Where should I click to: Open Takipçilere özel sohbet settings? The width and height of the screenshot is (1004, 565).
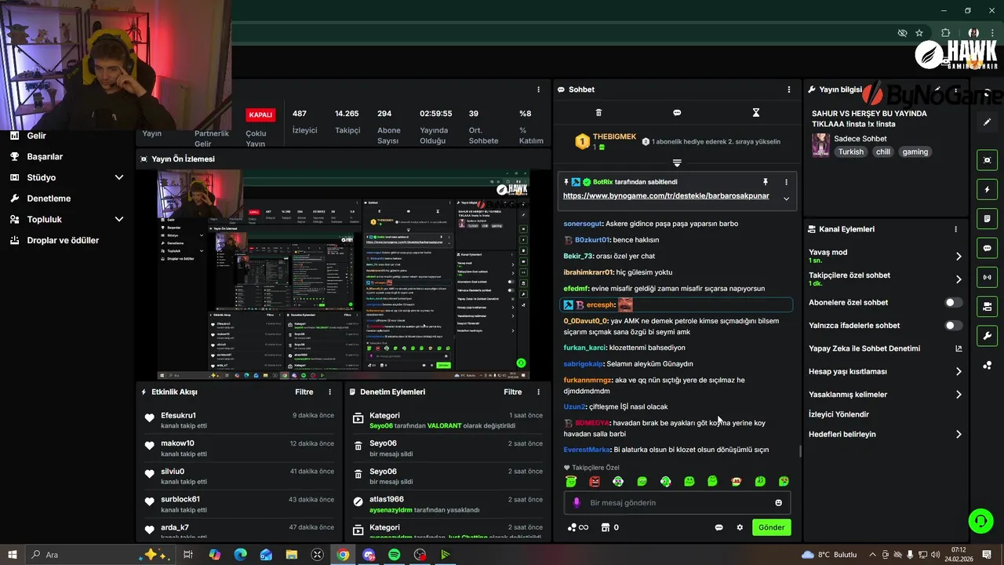pyautogui.click(x=885, y=279)
